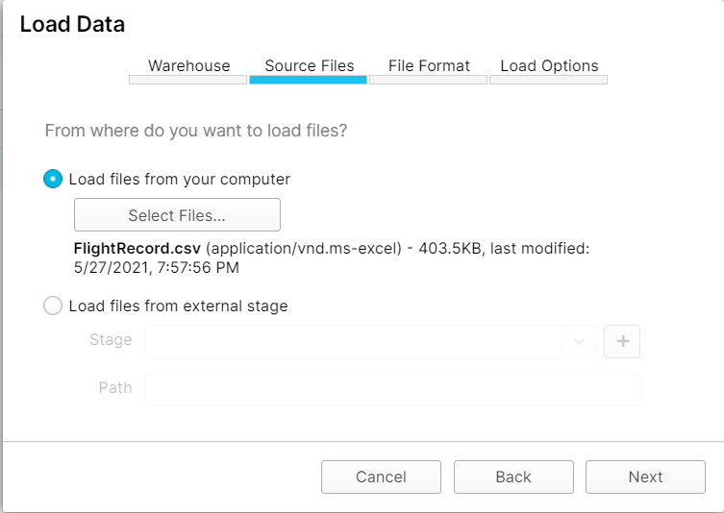Click the FlightRecord.csv file name
Viewport: 724px width, 513px height.
click(x=137, y=248)
